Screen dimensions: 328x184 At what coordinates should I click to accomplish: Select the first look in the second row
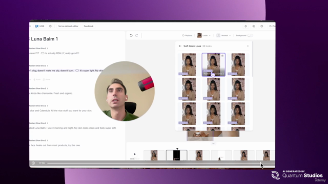click(189, 89)
